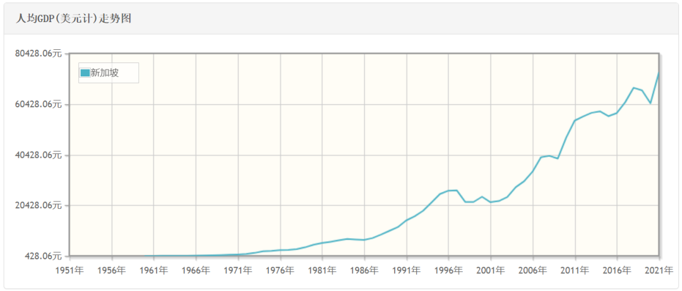Image resolution: width=682 pixels, height=291 pixels.
Task: Select the 1981年 x-axis label
Action: point(322,271)
